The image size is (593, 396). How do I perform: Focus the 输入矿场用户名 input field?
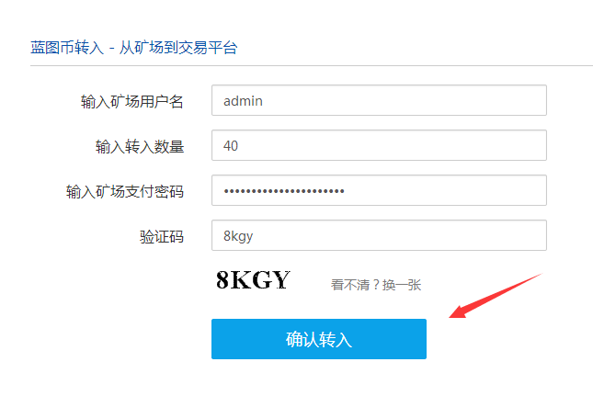(379, 100)
